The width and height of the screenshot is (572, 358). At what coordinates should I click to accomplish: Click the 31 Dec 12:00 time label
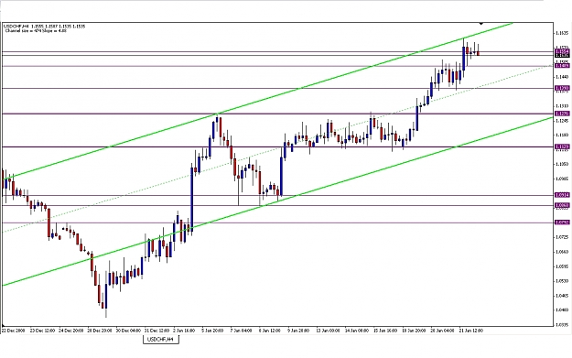coord(156,331)
